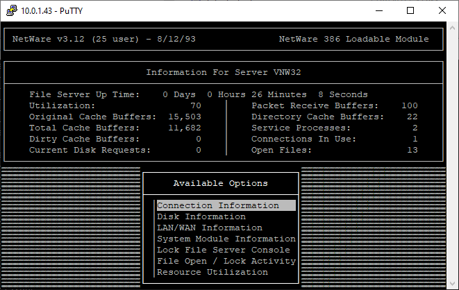Click the Available Options header
The width and height of the screenshot is (459, 290).
(221, 183)
